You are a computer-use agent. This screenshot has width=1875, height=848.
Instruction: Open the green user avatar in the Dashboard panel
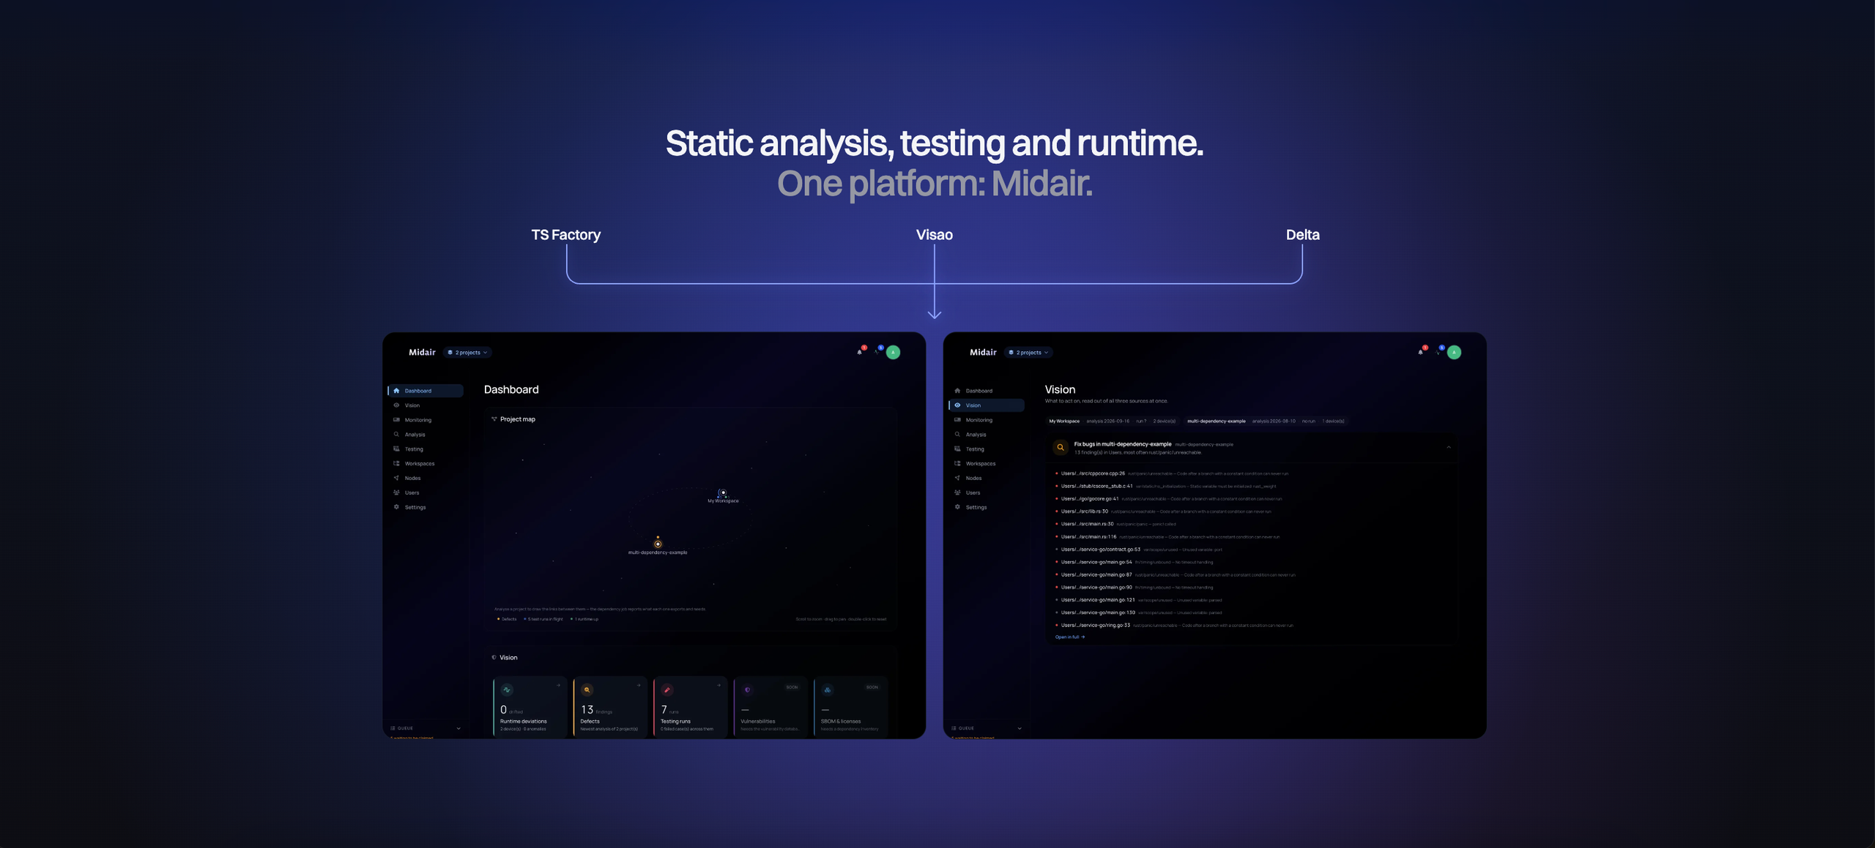893,353
